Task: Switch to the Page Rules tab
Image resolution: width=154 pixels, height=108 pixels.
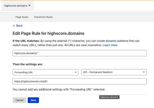Action: point(22,17)
